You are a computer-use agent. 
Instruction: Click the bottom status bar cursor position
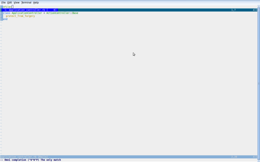234,157
